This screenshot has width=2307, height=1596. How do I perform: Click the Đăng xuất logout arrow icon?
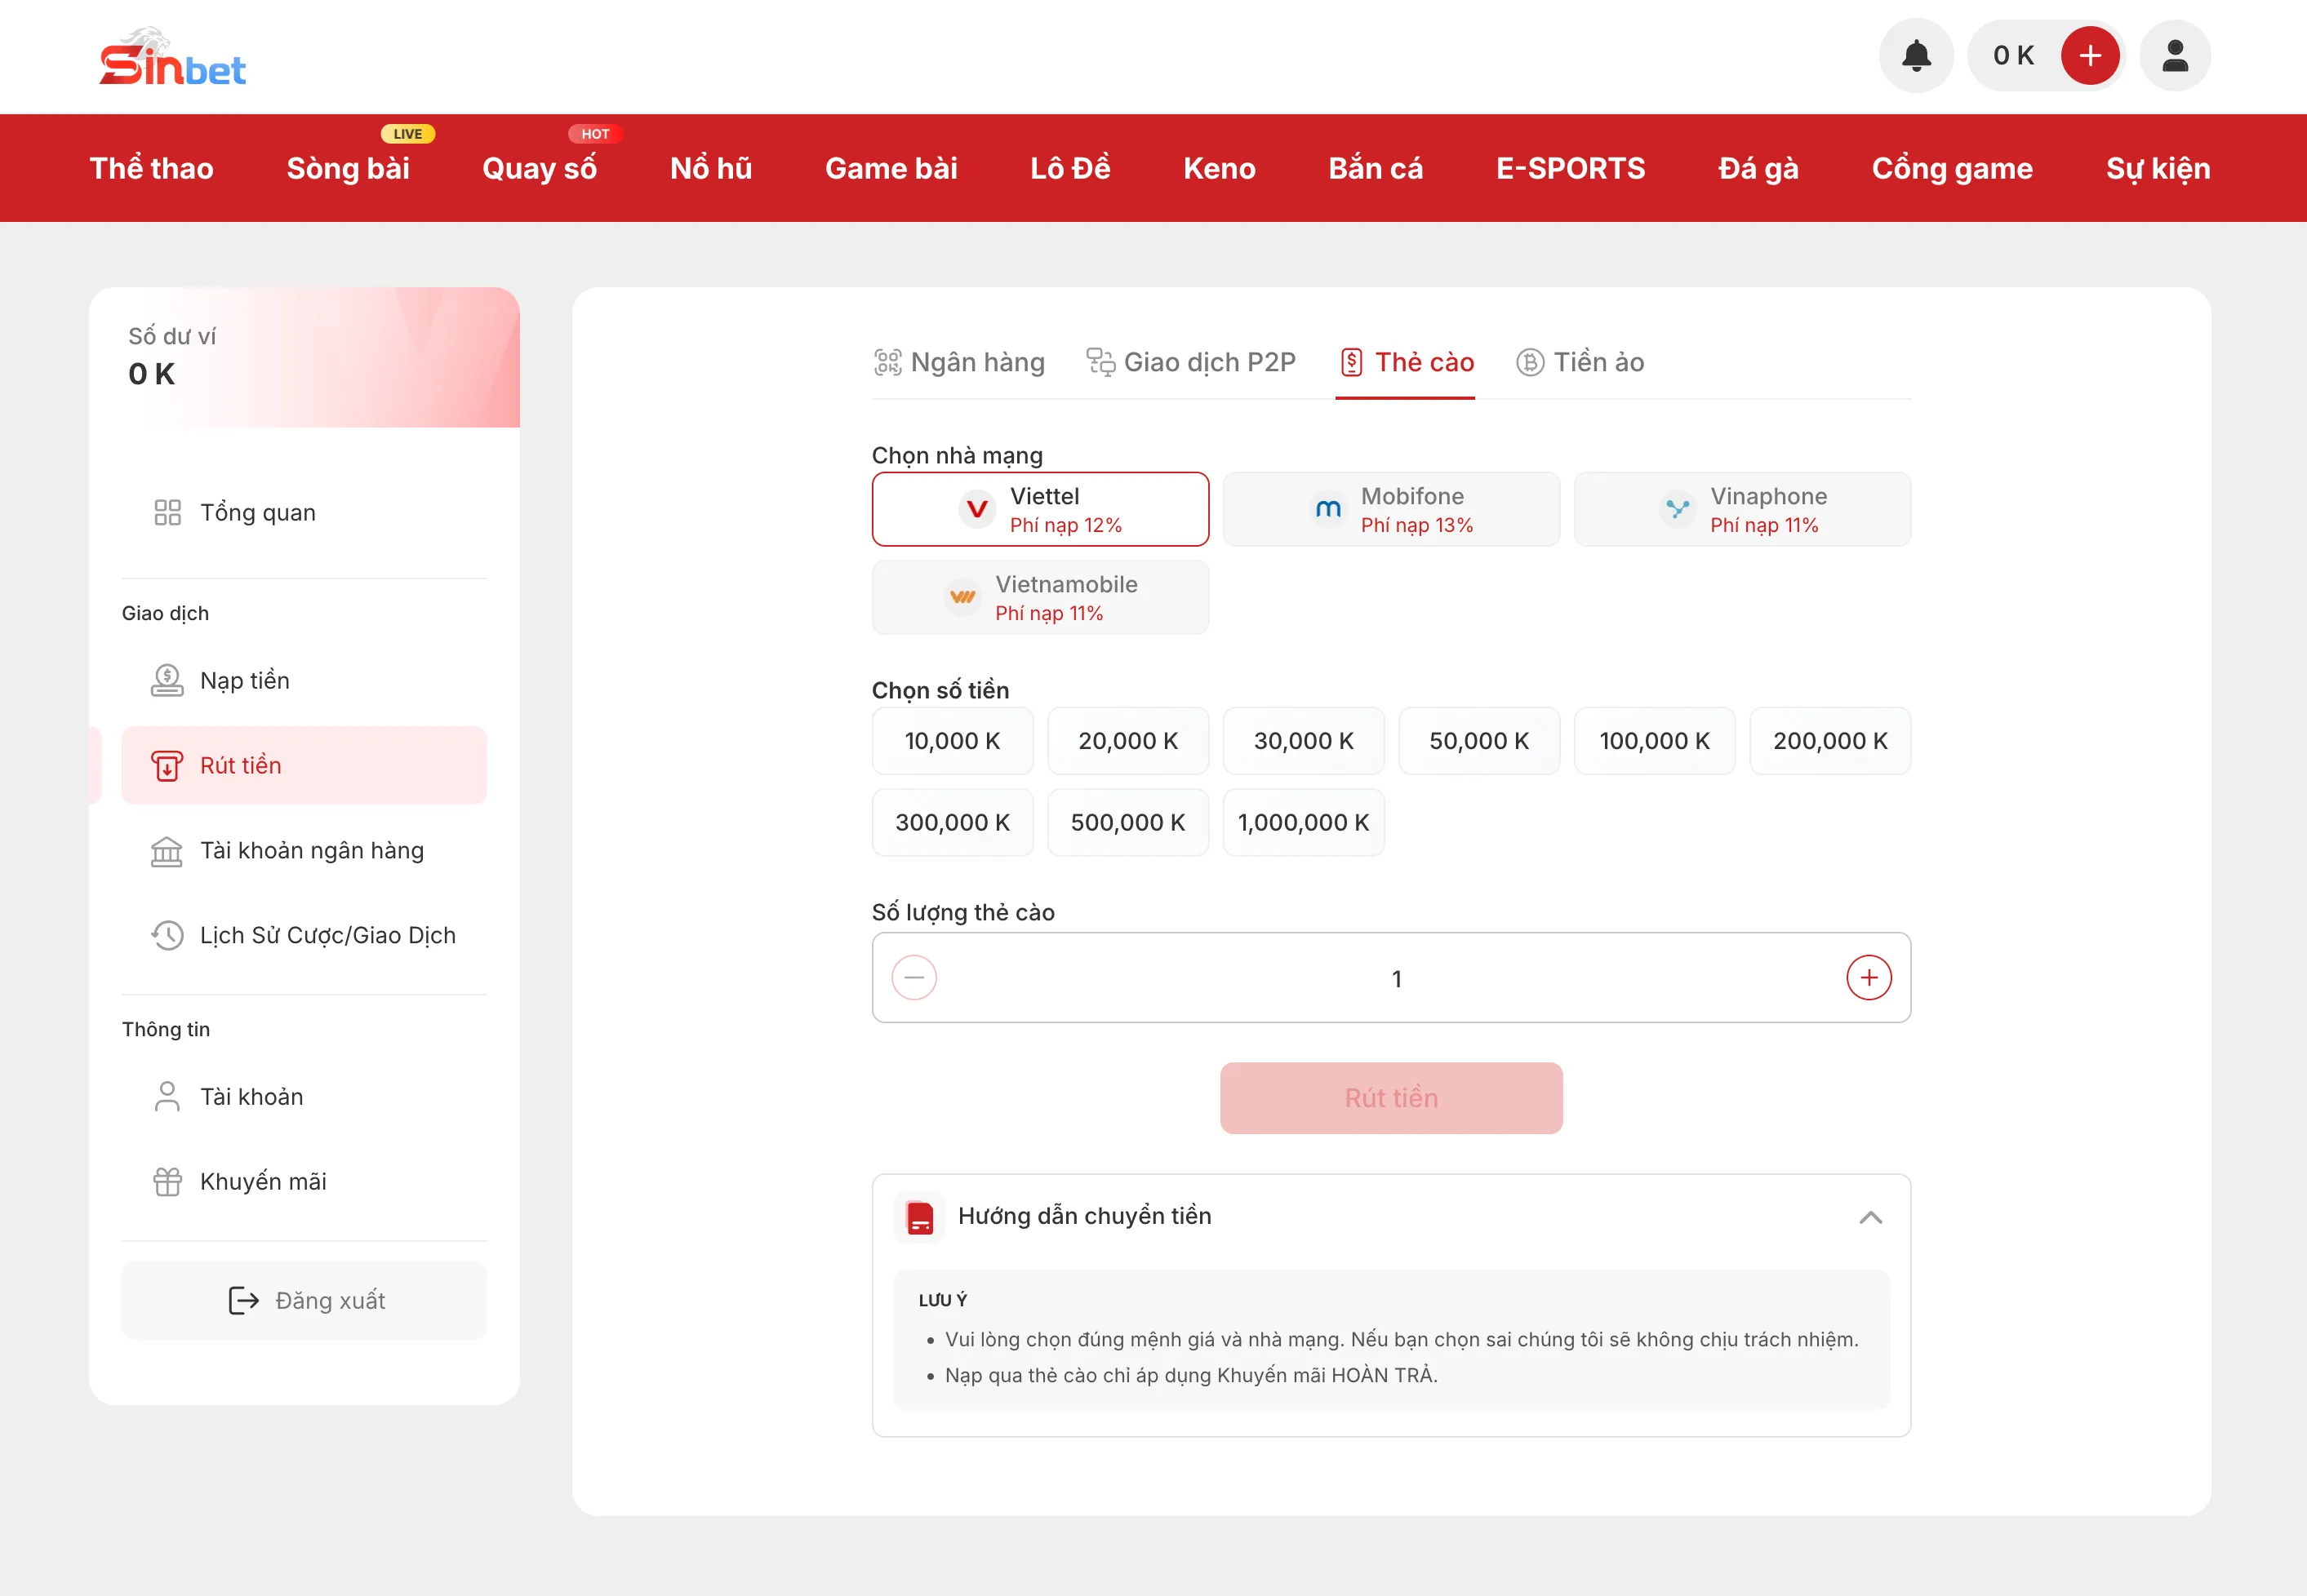244,1301
